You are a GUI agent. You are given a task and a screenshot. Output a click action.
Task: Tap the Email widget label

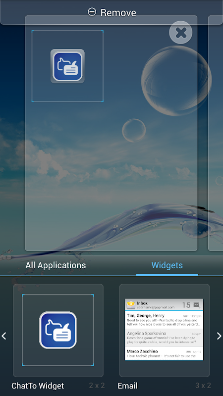pyautogui.click(x=128, y=386)
